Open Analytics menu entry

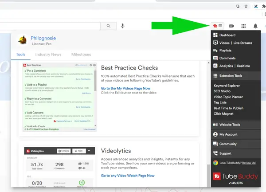(x=226, y=66)
